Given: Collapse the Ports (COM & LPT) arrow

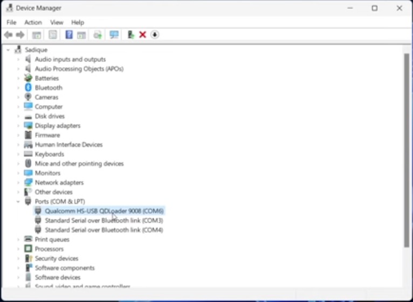Looking at the screenshot, I should coord(18,202).
